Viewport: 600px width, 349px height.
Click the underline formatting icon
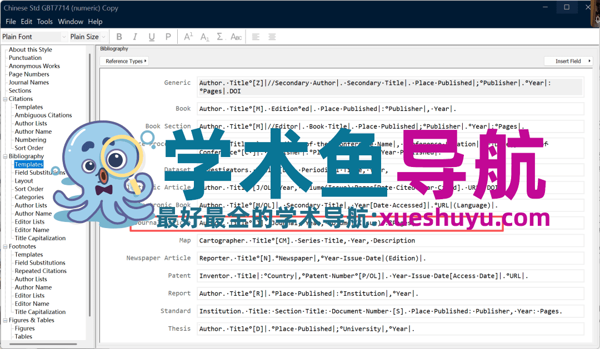pos(152,37)
